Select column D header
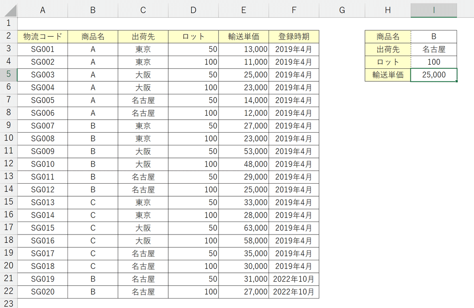The height and width of the screenshot is (308, 474). (193, 10)
